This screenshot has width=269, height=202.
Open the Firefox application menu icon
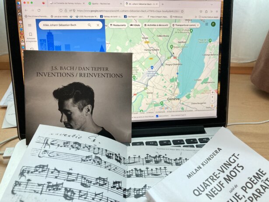(217, 12)
